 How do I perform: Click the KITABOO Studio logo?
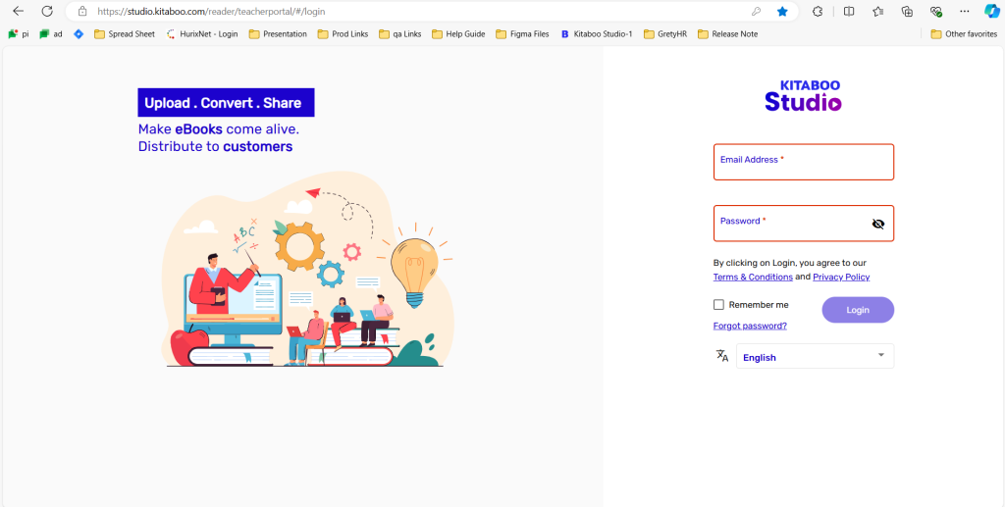click(803, 96)
